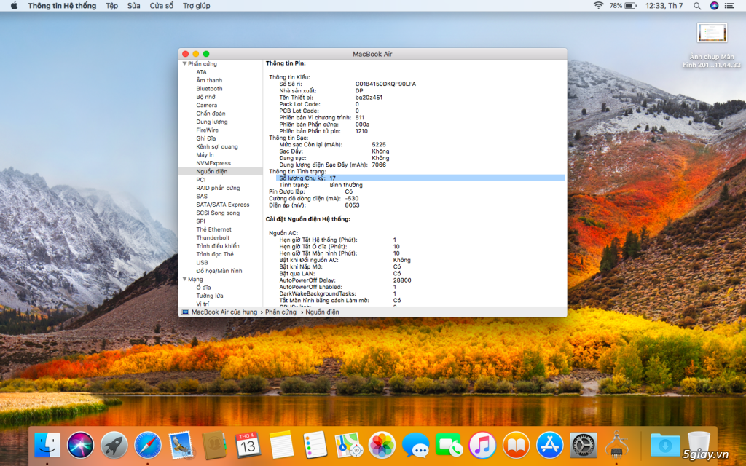
Task: Select PCI in the sidebar
Action: click(201, 180)
